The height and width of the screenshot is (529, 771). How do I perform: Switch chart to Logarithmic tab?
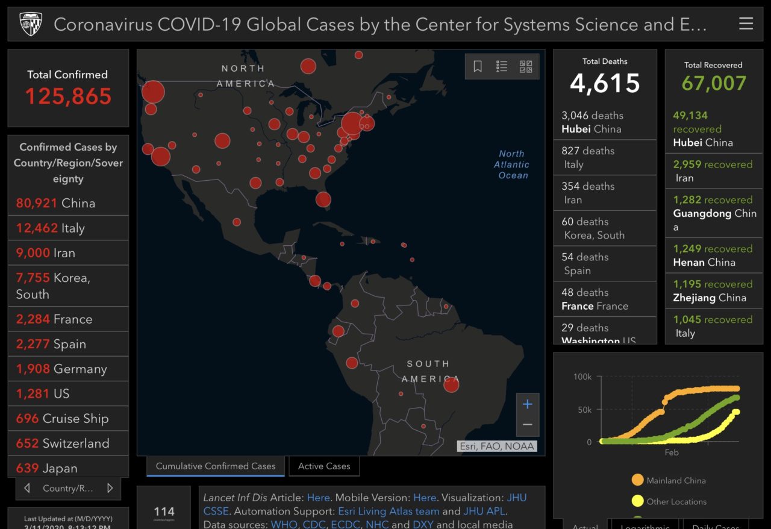[645, 525]
